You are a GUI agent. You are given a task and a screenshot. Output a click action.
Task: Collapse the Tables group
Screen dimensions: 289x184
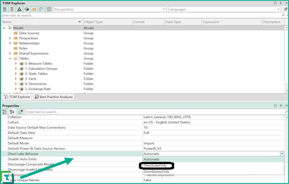tap(10, 59)
